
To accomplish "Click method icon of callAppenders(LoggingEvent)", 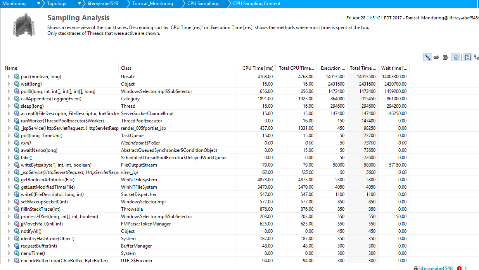I will 17,99.
